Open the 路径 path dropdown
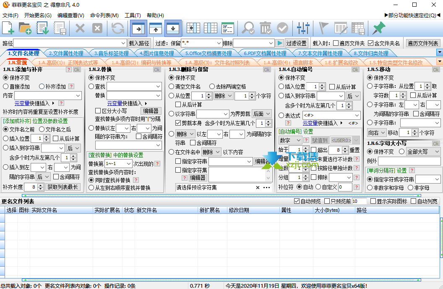 point(123,43)
